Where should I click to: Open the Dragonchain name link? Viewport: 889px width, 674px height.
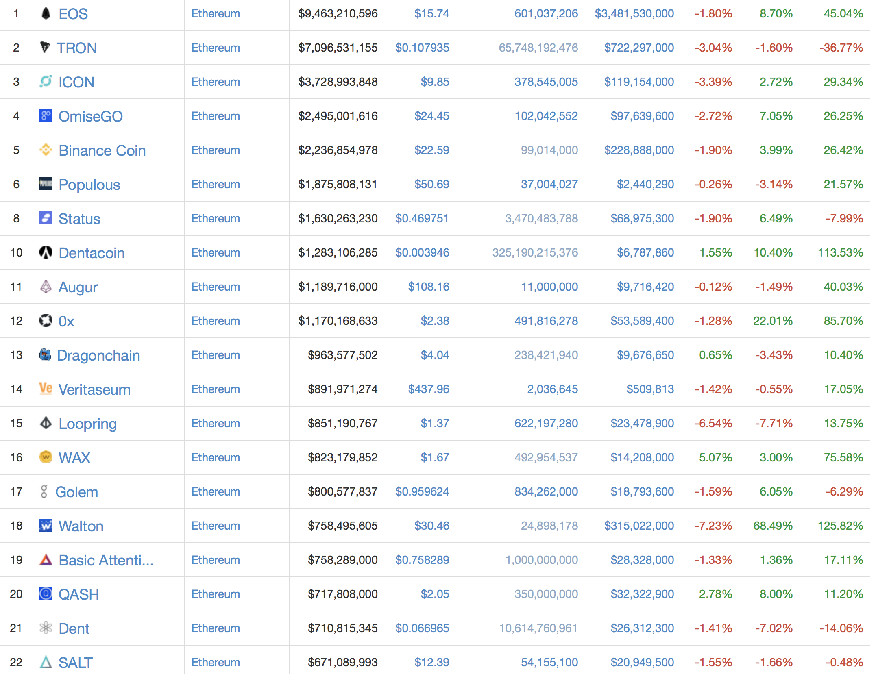98,356
